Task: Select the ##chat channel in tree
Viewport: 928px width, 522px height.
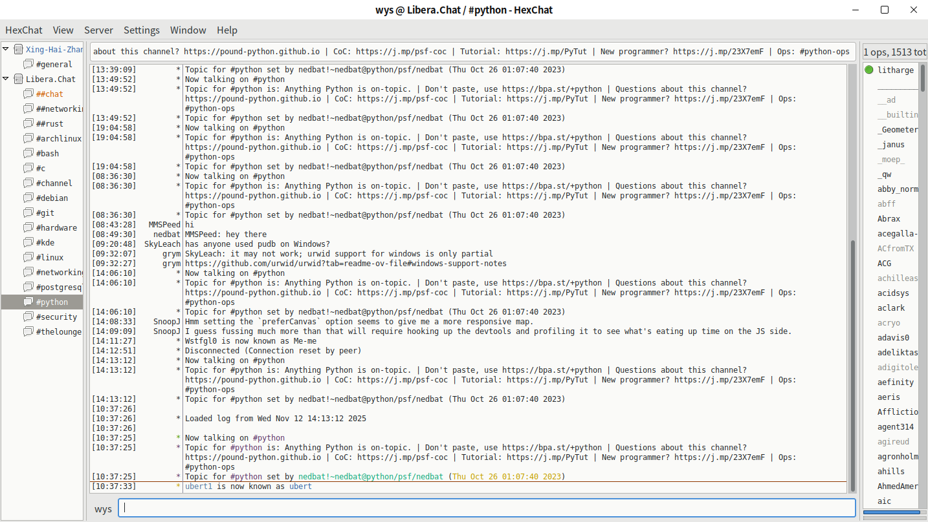Action: [50, 94]
